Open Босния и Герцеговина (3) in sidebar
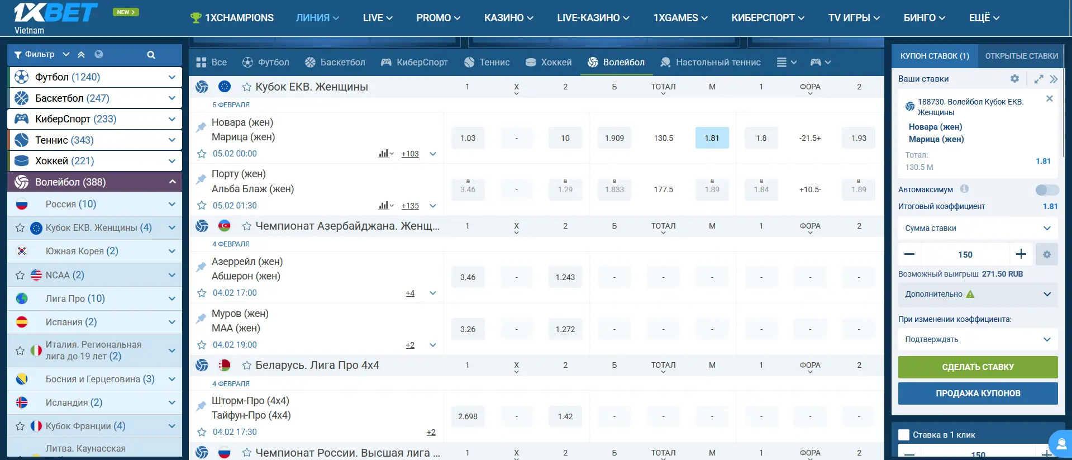This screenshot has height=460, width=1072. [x=95, y=379]
